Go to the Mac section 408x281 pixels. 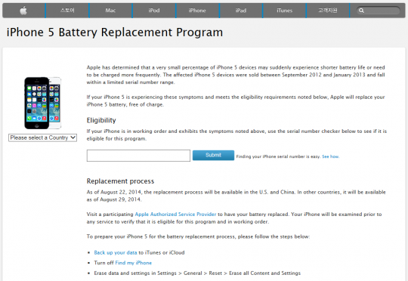(x=110, y=11)
